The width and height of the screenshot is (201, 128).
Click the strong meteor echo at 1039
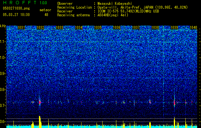pyautogui.click(x=174, y=102)
